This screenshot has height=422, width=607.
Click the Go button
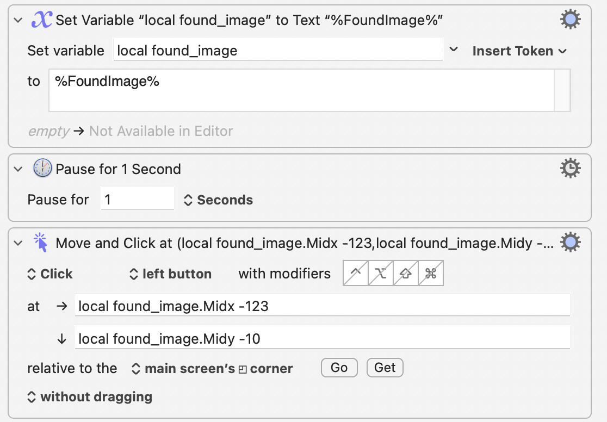[x=339, y=368]
